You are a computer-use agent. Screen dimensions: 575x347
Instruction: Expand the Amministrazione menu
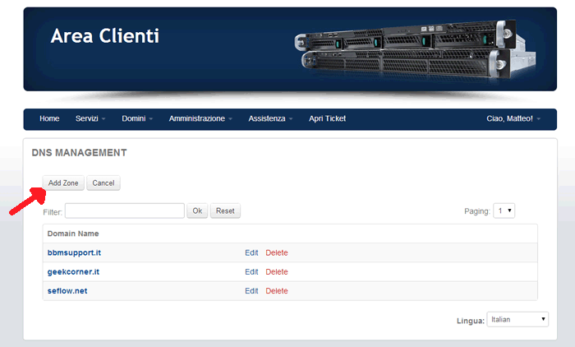pos(200,119)
